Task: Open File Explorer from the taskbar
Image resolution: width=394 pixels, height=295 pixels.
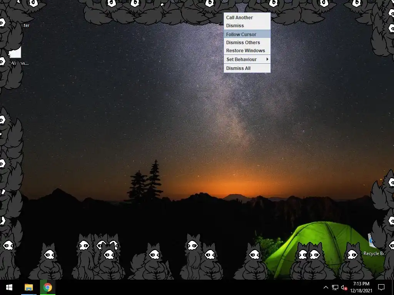Action: [28, 287]
